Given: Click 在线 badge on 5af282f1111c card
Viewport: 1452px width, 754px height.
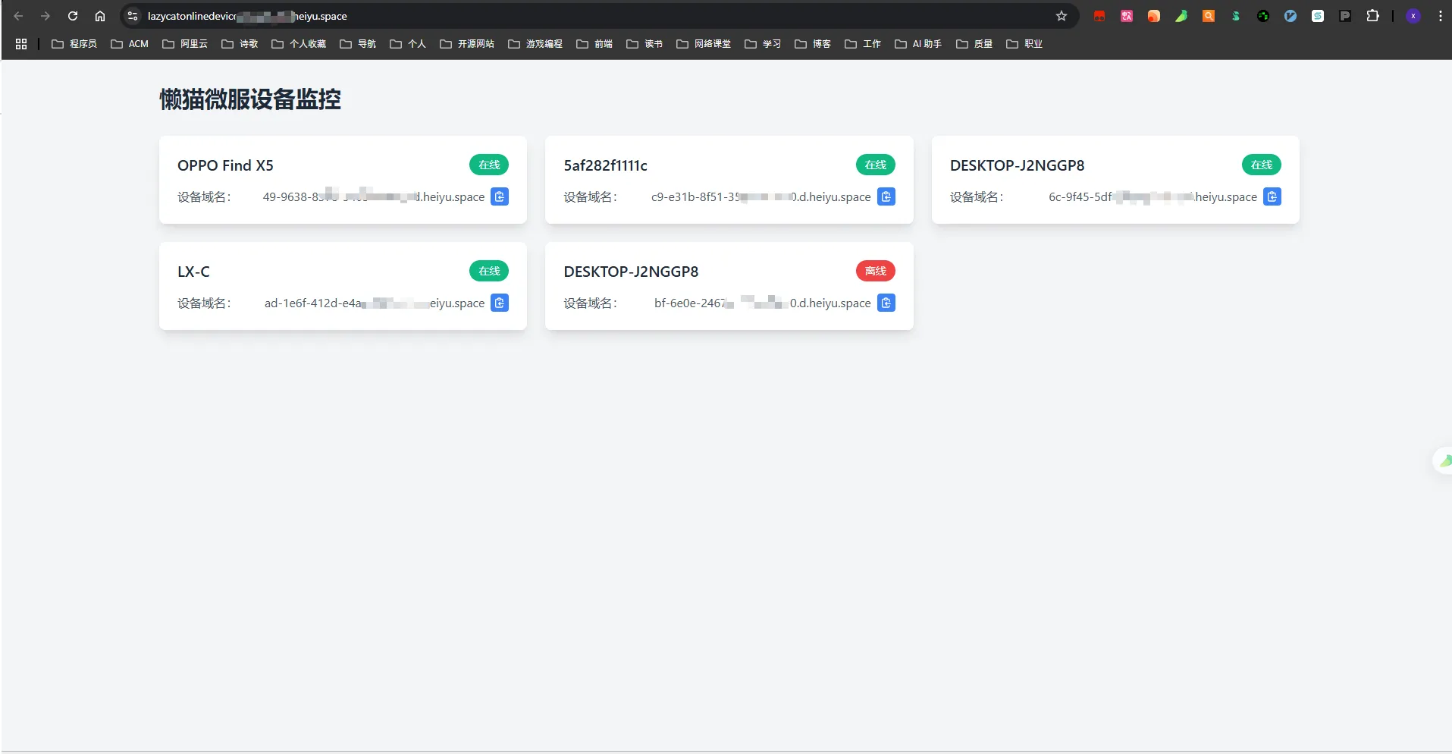Looking at the screenshot, I should point(875,165).
